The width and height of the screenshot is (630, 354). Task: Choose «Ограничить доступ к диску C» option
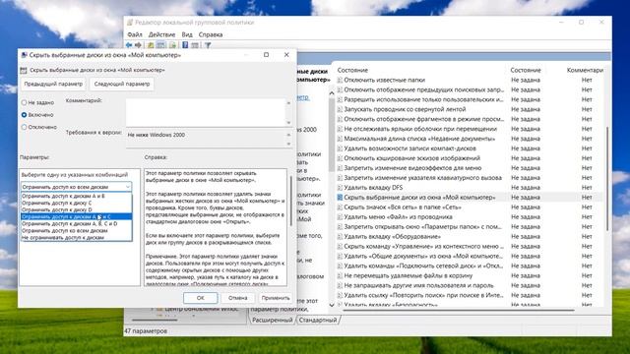pos(77,204)
